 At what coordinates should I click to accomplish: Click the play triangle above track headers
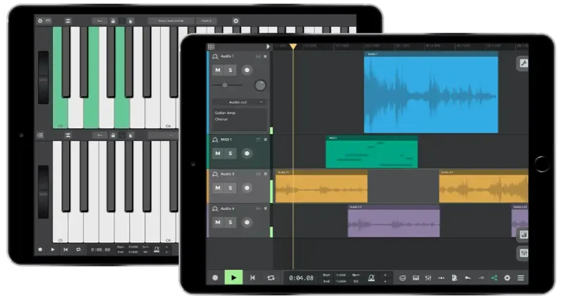click(x=268, y=46)
